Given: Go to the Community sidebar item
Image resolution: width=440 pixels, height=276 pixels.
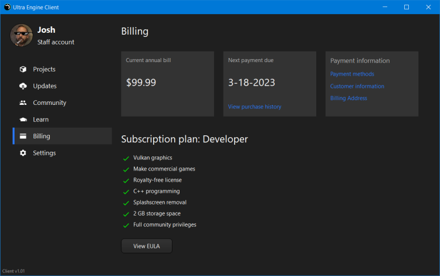Looking at the screenshot, I should (x=49, y=103).
